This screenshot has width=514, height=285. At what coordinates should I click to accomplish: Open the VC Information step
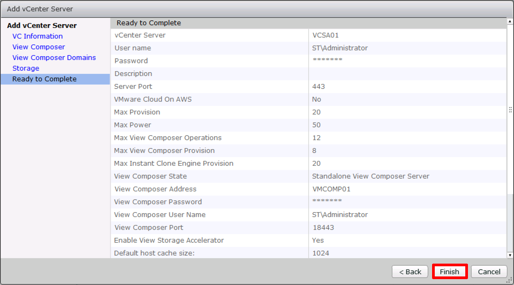[x=37, y=36]
